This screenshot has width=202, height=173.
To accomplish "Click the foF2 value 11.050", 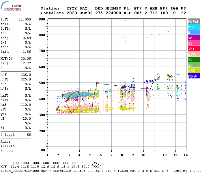I will 25,19.
